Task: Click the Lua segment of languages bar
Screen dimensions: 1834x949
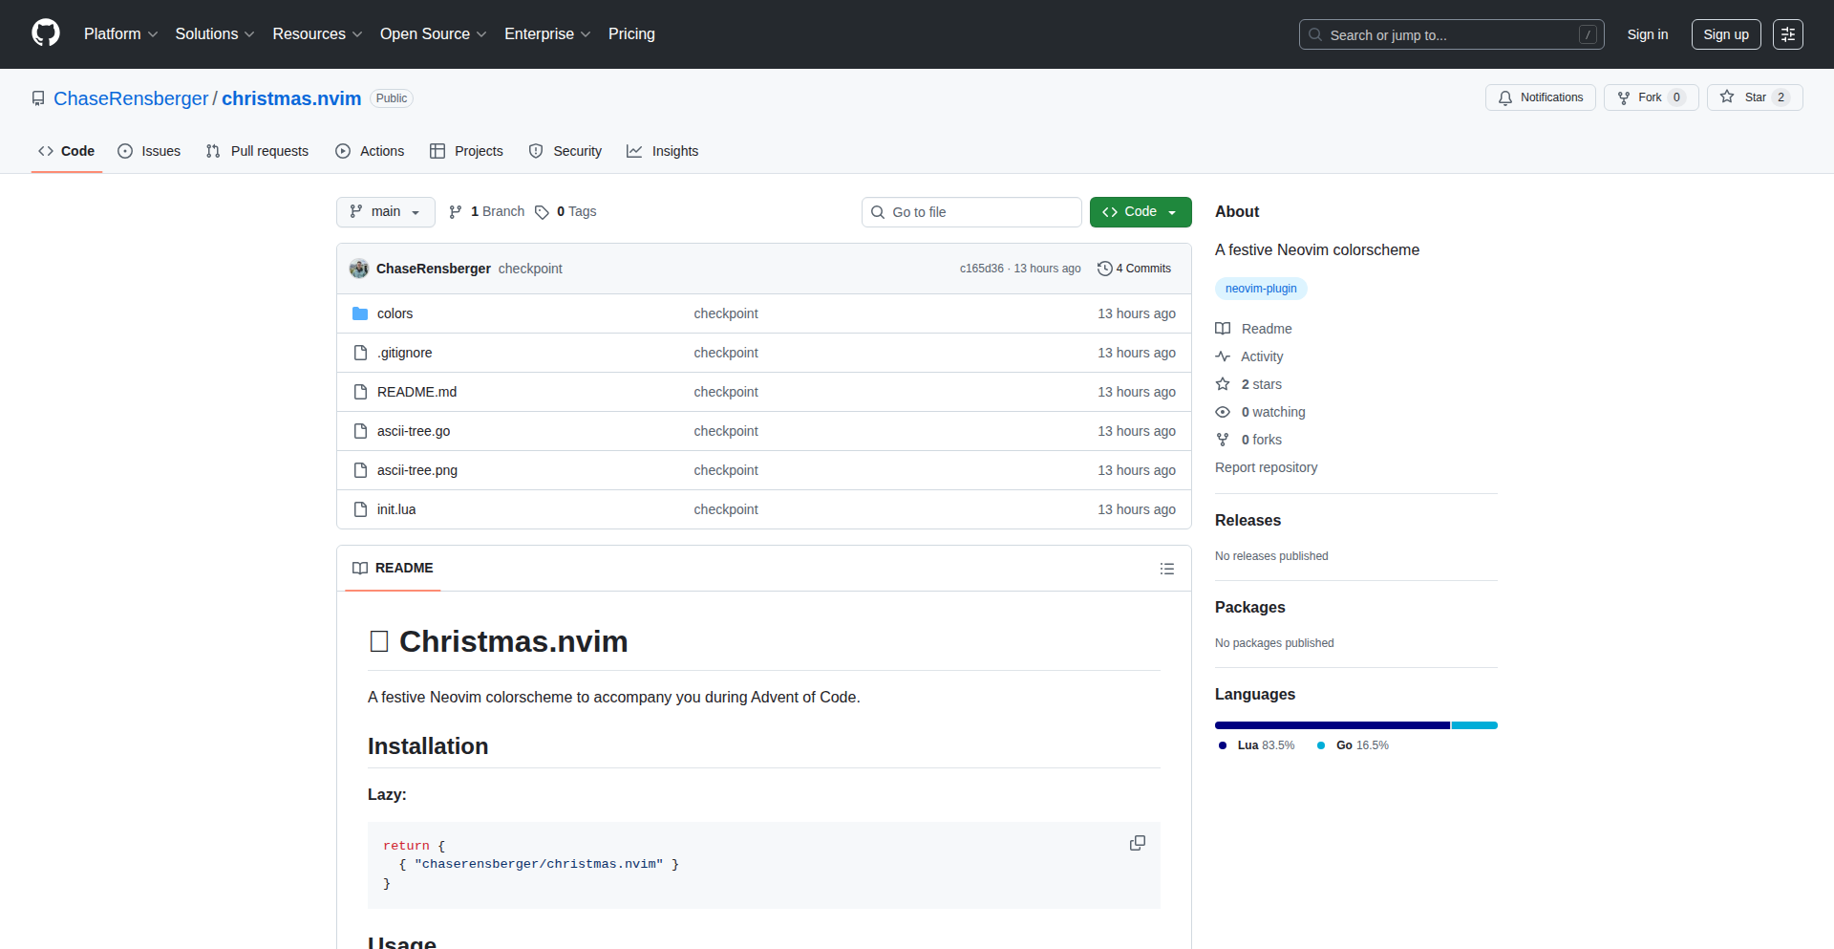Action: (x=1332, y=725)
